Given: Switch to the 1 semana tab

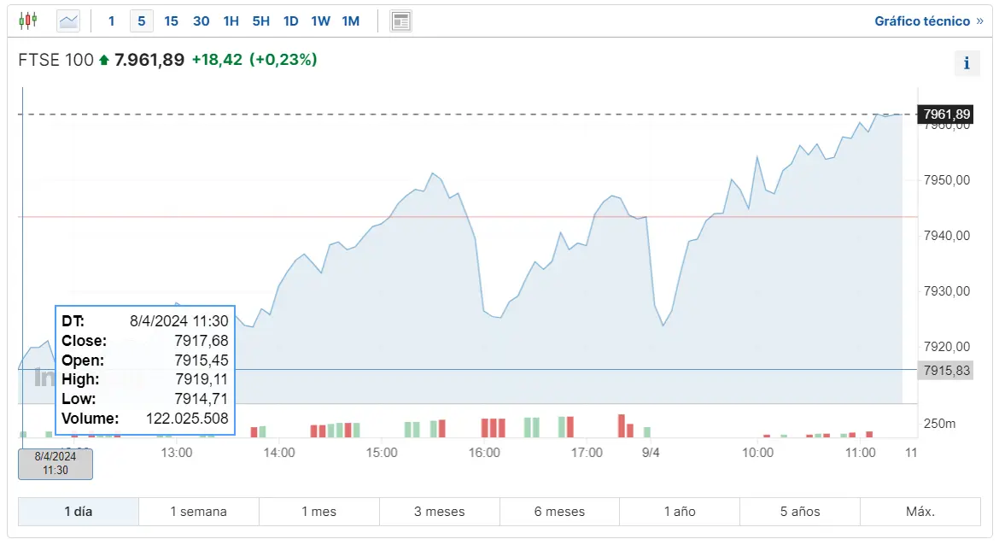Looking at the screenshot, I should [198, 511].
